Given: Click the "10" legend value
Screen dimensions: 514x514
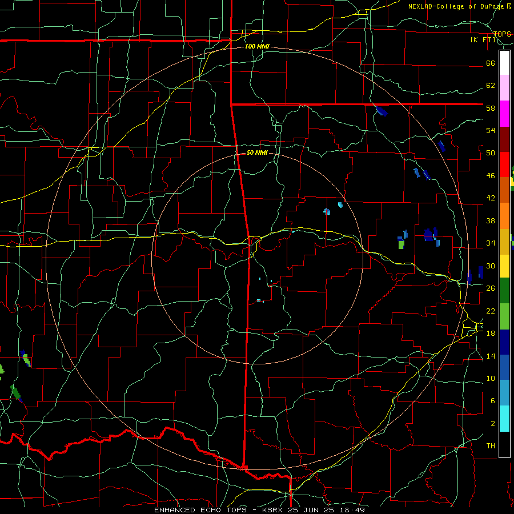Looking at the screenshot, I should click(491, 379).
